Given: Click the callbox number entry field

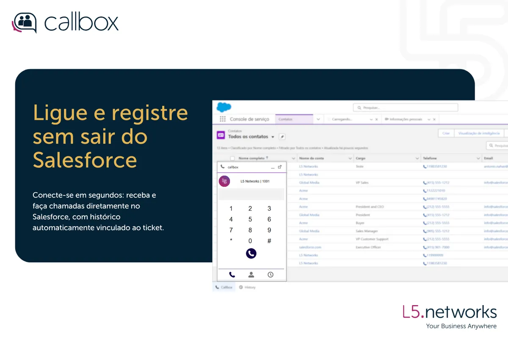Looking at the screenshot, I should tap(251, 195).
